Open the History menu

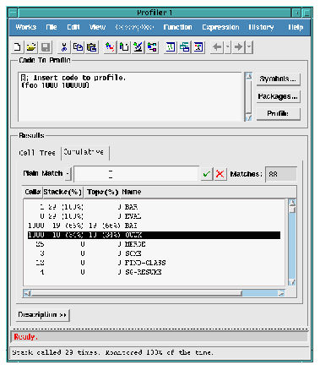(261, 27)
